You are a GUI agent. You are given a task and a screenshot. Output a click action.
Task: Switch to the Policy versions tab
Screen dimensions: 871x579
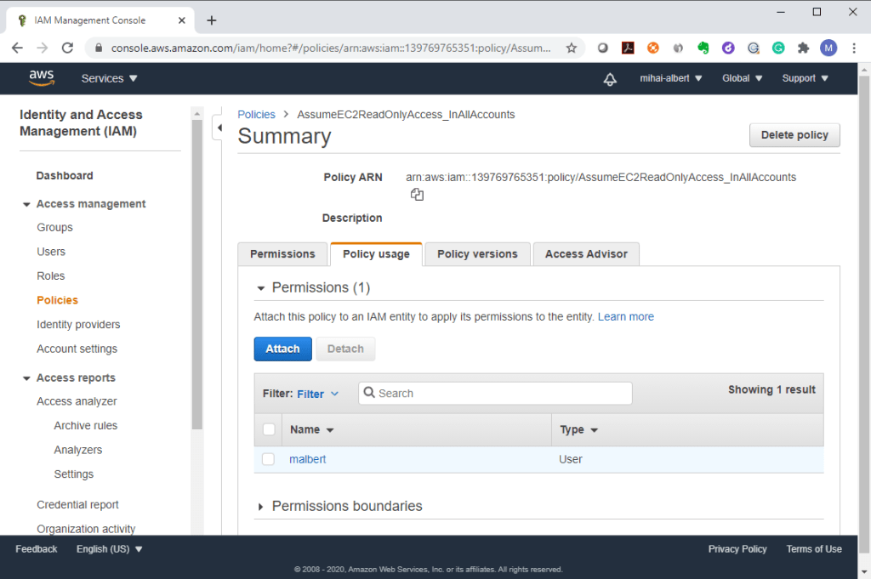477,254
